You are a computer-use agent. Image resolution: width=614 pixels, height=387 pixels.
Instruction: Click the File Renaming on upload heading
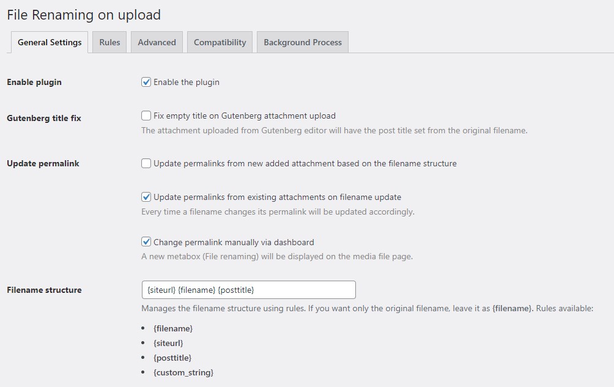coord(84,15)
